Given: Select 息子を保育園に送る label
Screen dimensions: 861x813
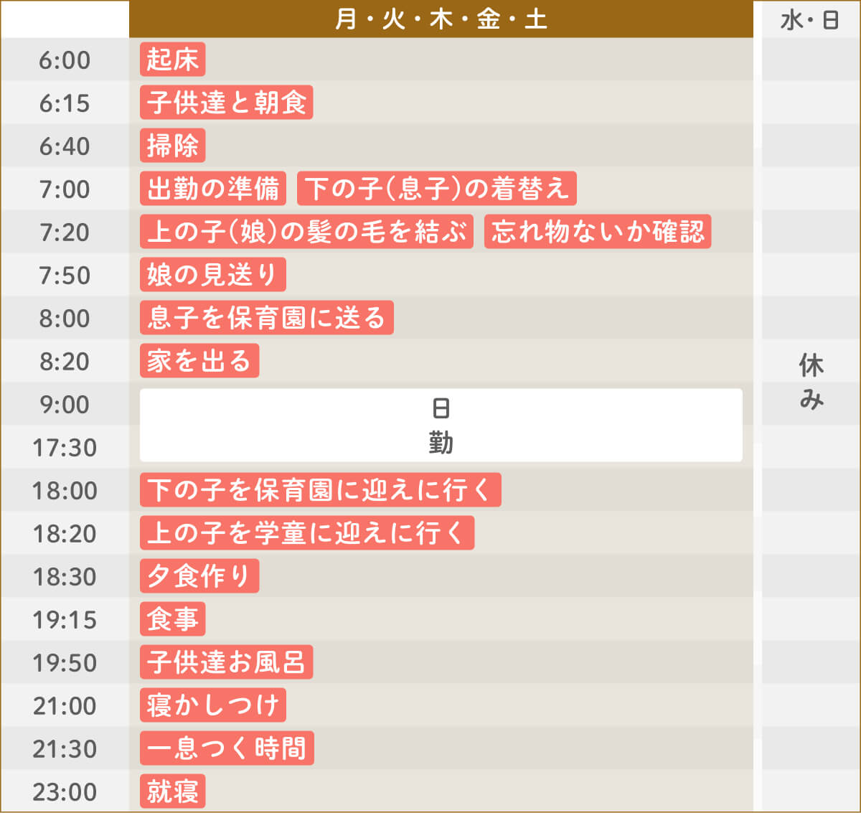Looking at the screenshot, I should (267, 318).
